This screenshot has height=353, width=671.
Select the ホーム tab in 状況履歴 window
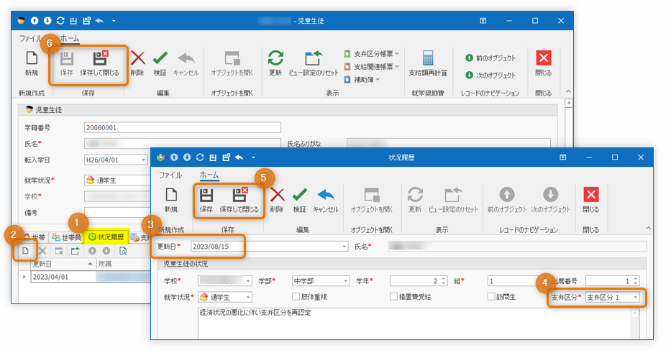point(209,175)
